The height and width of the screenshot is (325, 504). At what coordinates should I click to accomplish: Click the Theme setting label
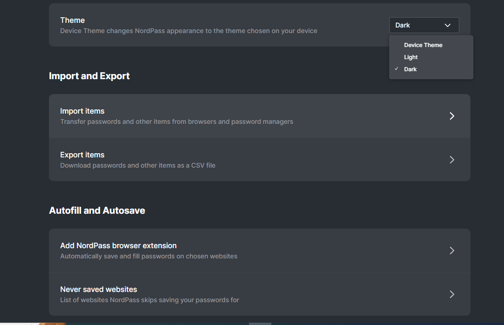point(72,20)
